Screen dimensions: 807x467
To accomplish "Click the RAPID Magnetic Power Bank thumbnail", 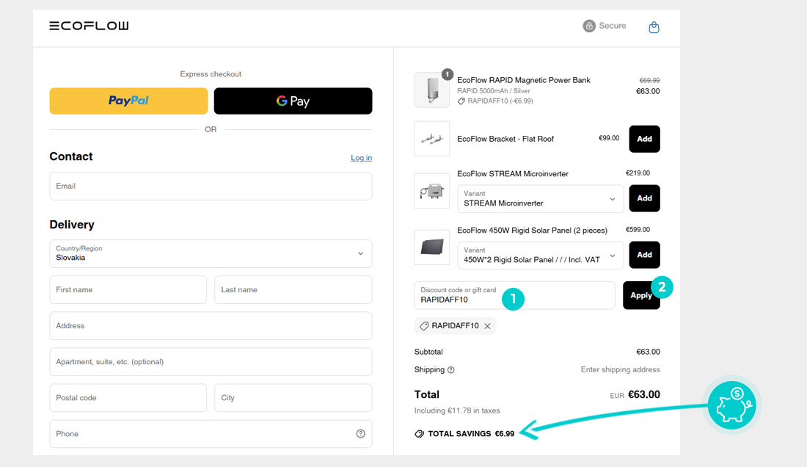I will coord(431,88).
